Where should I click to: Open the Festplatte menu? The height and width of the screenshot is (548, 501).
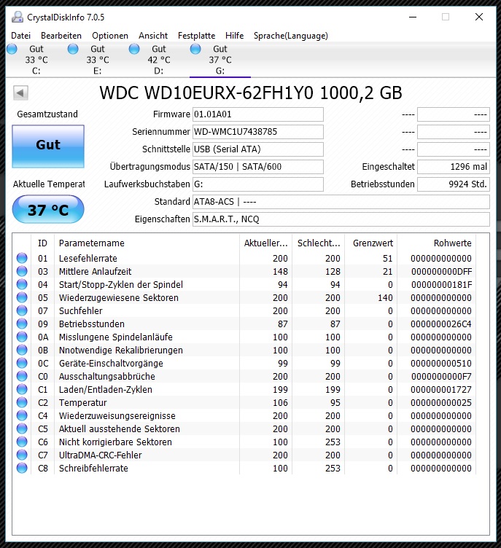tap(196, 36)
